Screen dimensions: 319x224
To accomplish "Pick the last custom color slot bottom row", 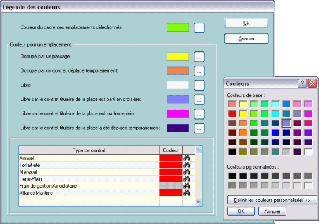I will coord(308,185).
